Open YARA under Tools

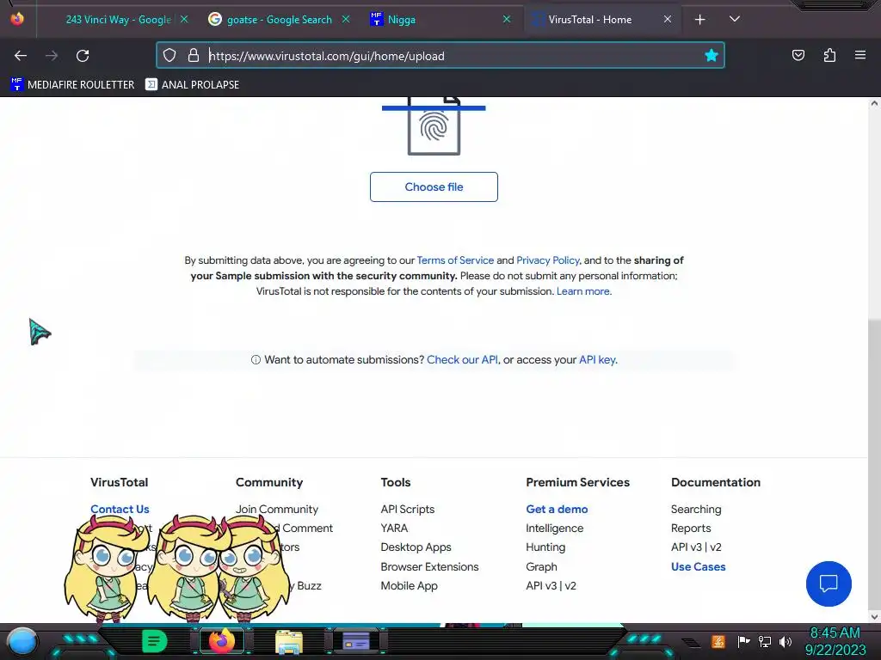pos(394,529)
